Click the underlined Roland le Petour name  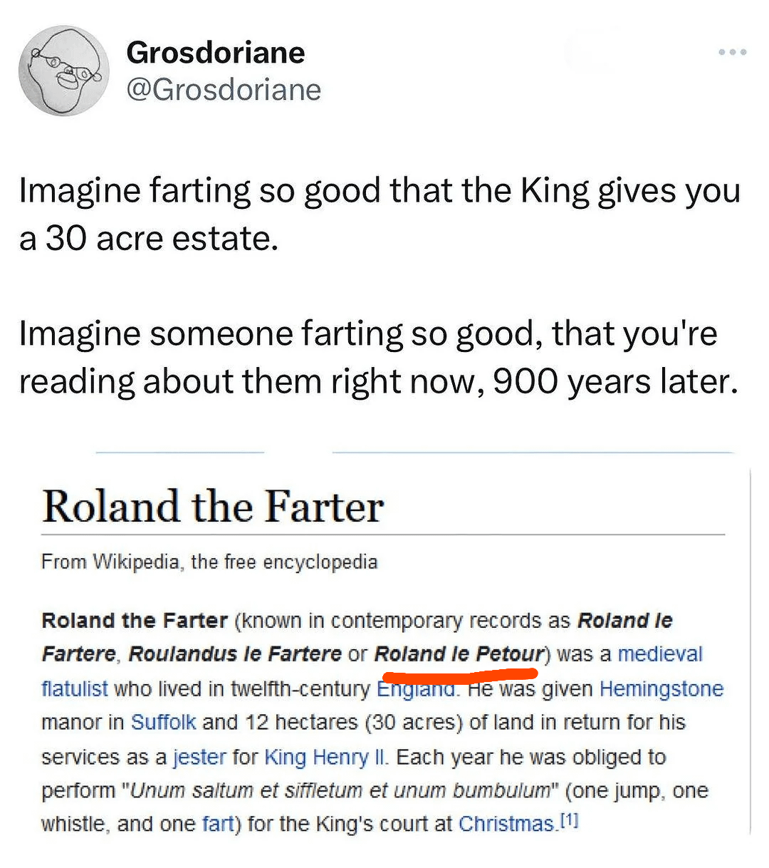click(x=459, y=654)
